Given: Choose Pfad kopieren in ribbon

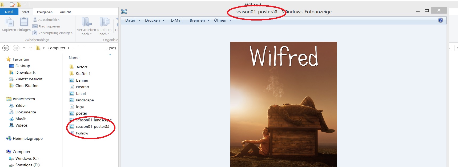Looking at the screenshot, I should click(46, 26).
